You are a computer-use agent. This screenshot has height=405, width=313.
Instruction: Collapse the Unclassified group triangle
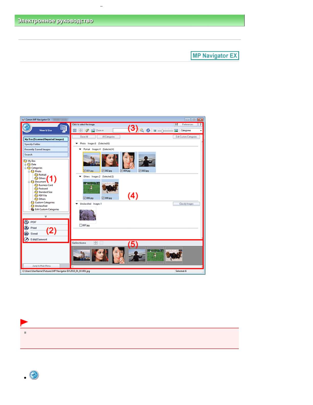[x=77, y=204]
